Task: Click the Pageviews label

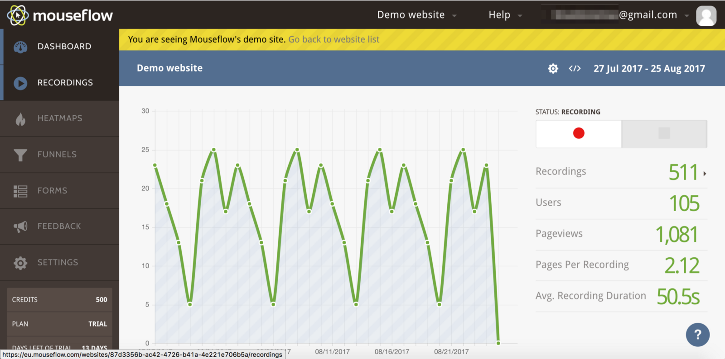Action: pyautogui.click(x=559, y=234)
